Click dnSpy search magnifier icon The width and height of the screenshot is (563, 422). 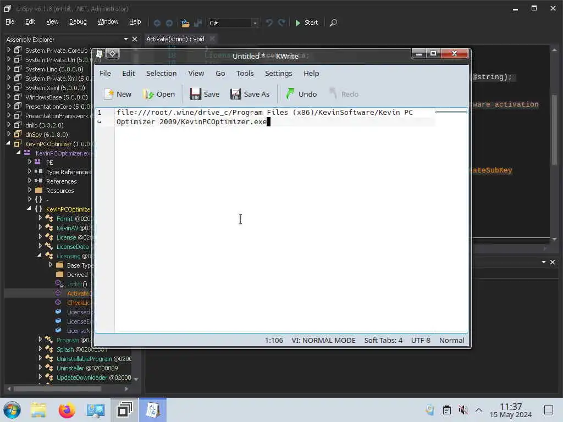click(x=333, y=23)
